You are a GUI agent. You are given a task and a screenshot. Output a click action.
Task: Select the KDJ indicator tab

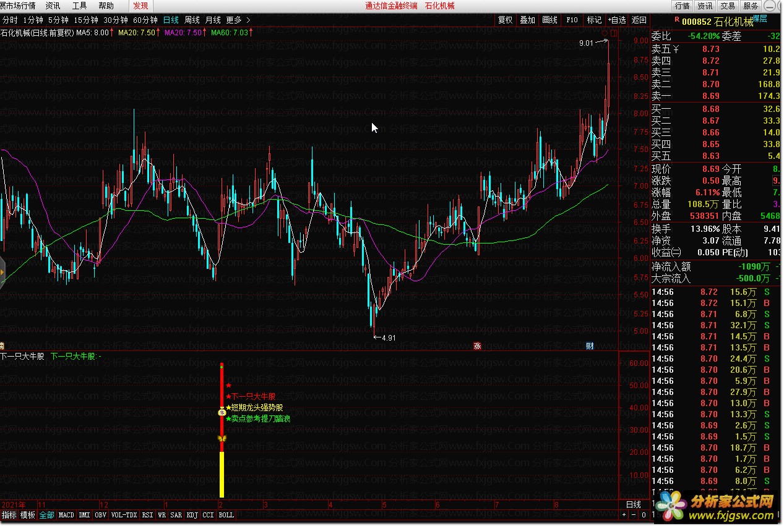[x=192, y=515]
